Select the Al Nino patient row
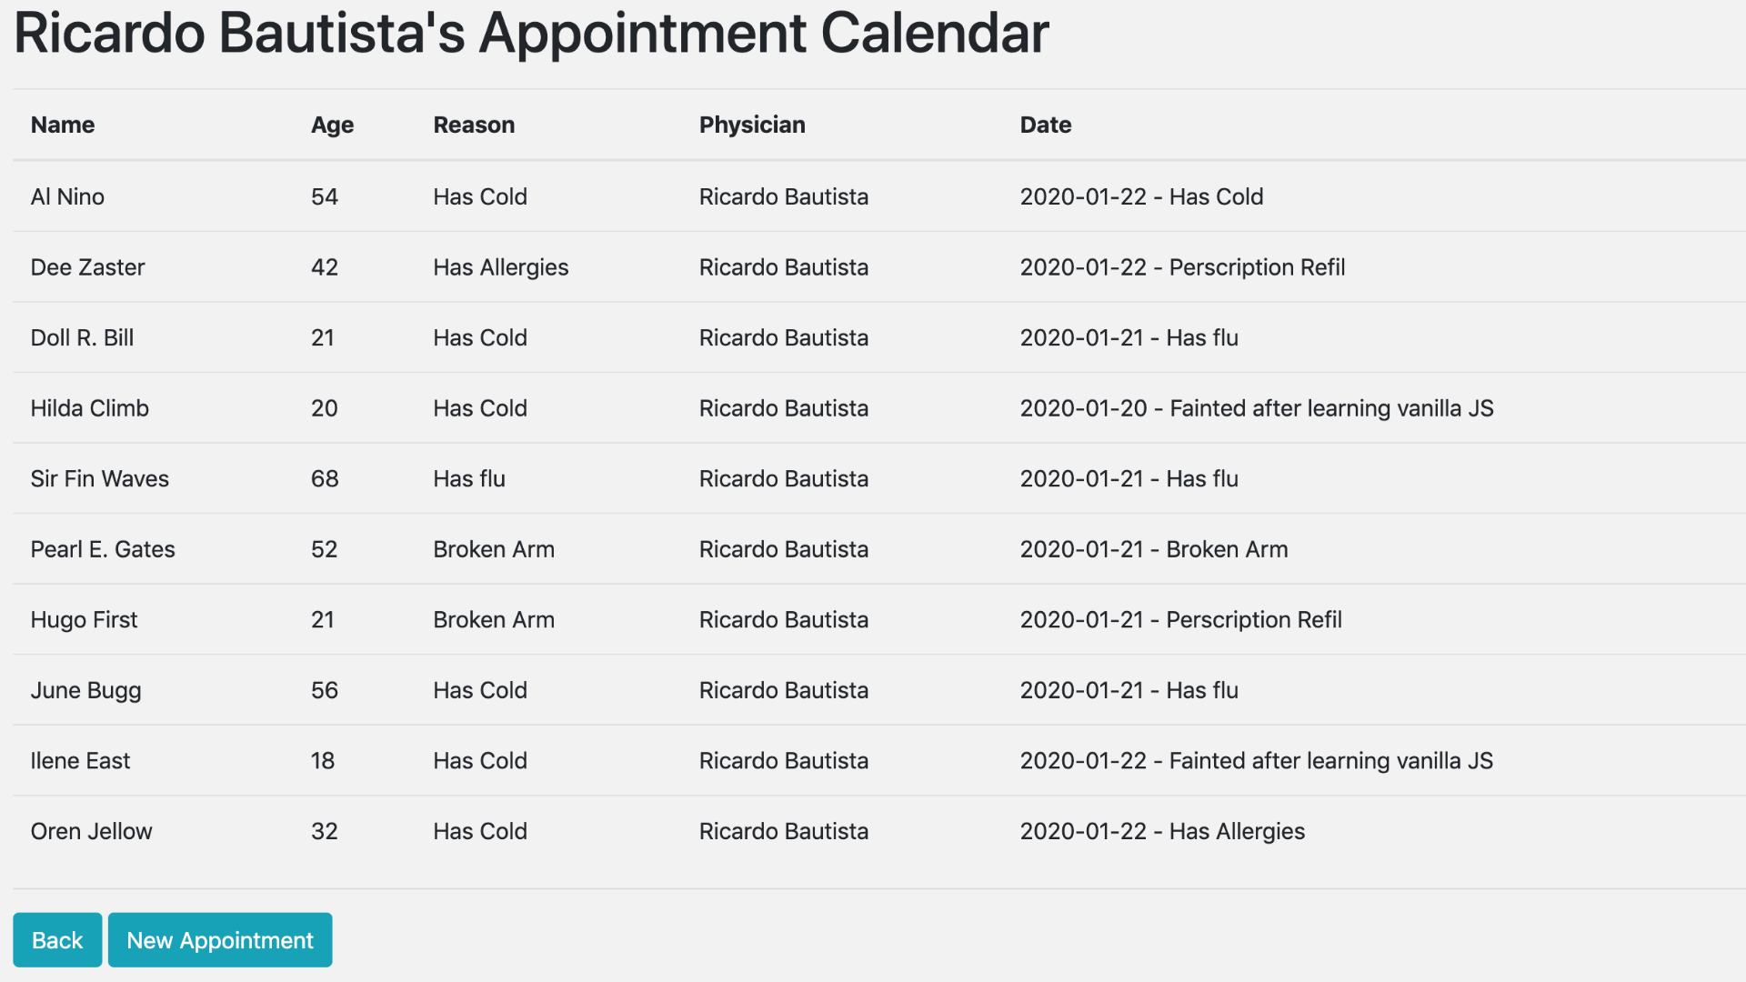Screen dimensions: 1746x982 pyautogui.click(x=879, y=196)
